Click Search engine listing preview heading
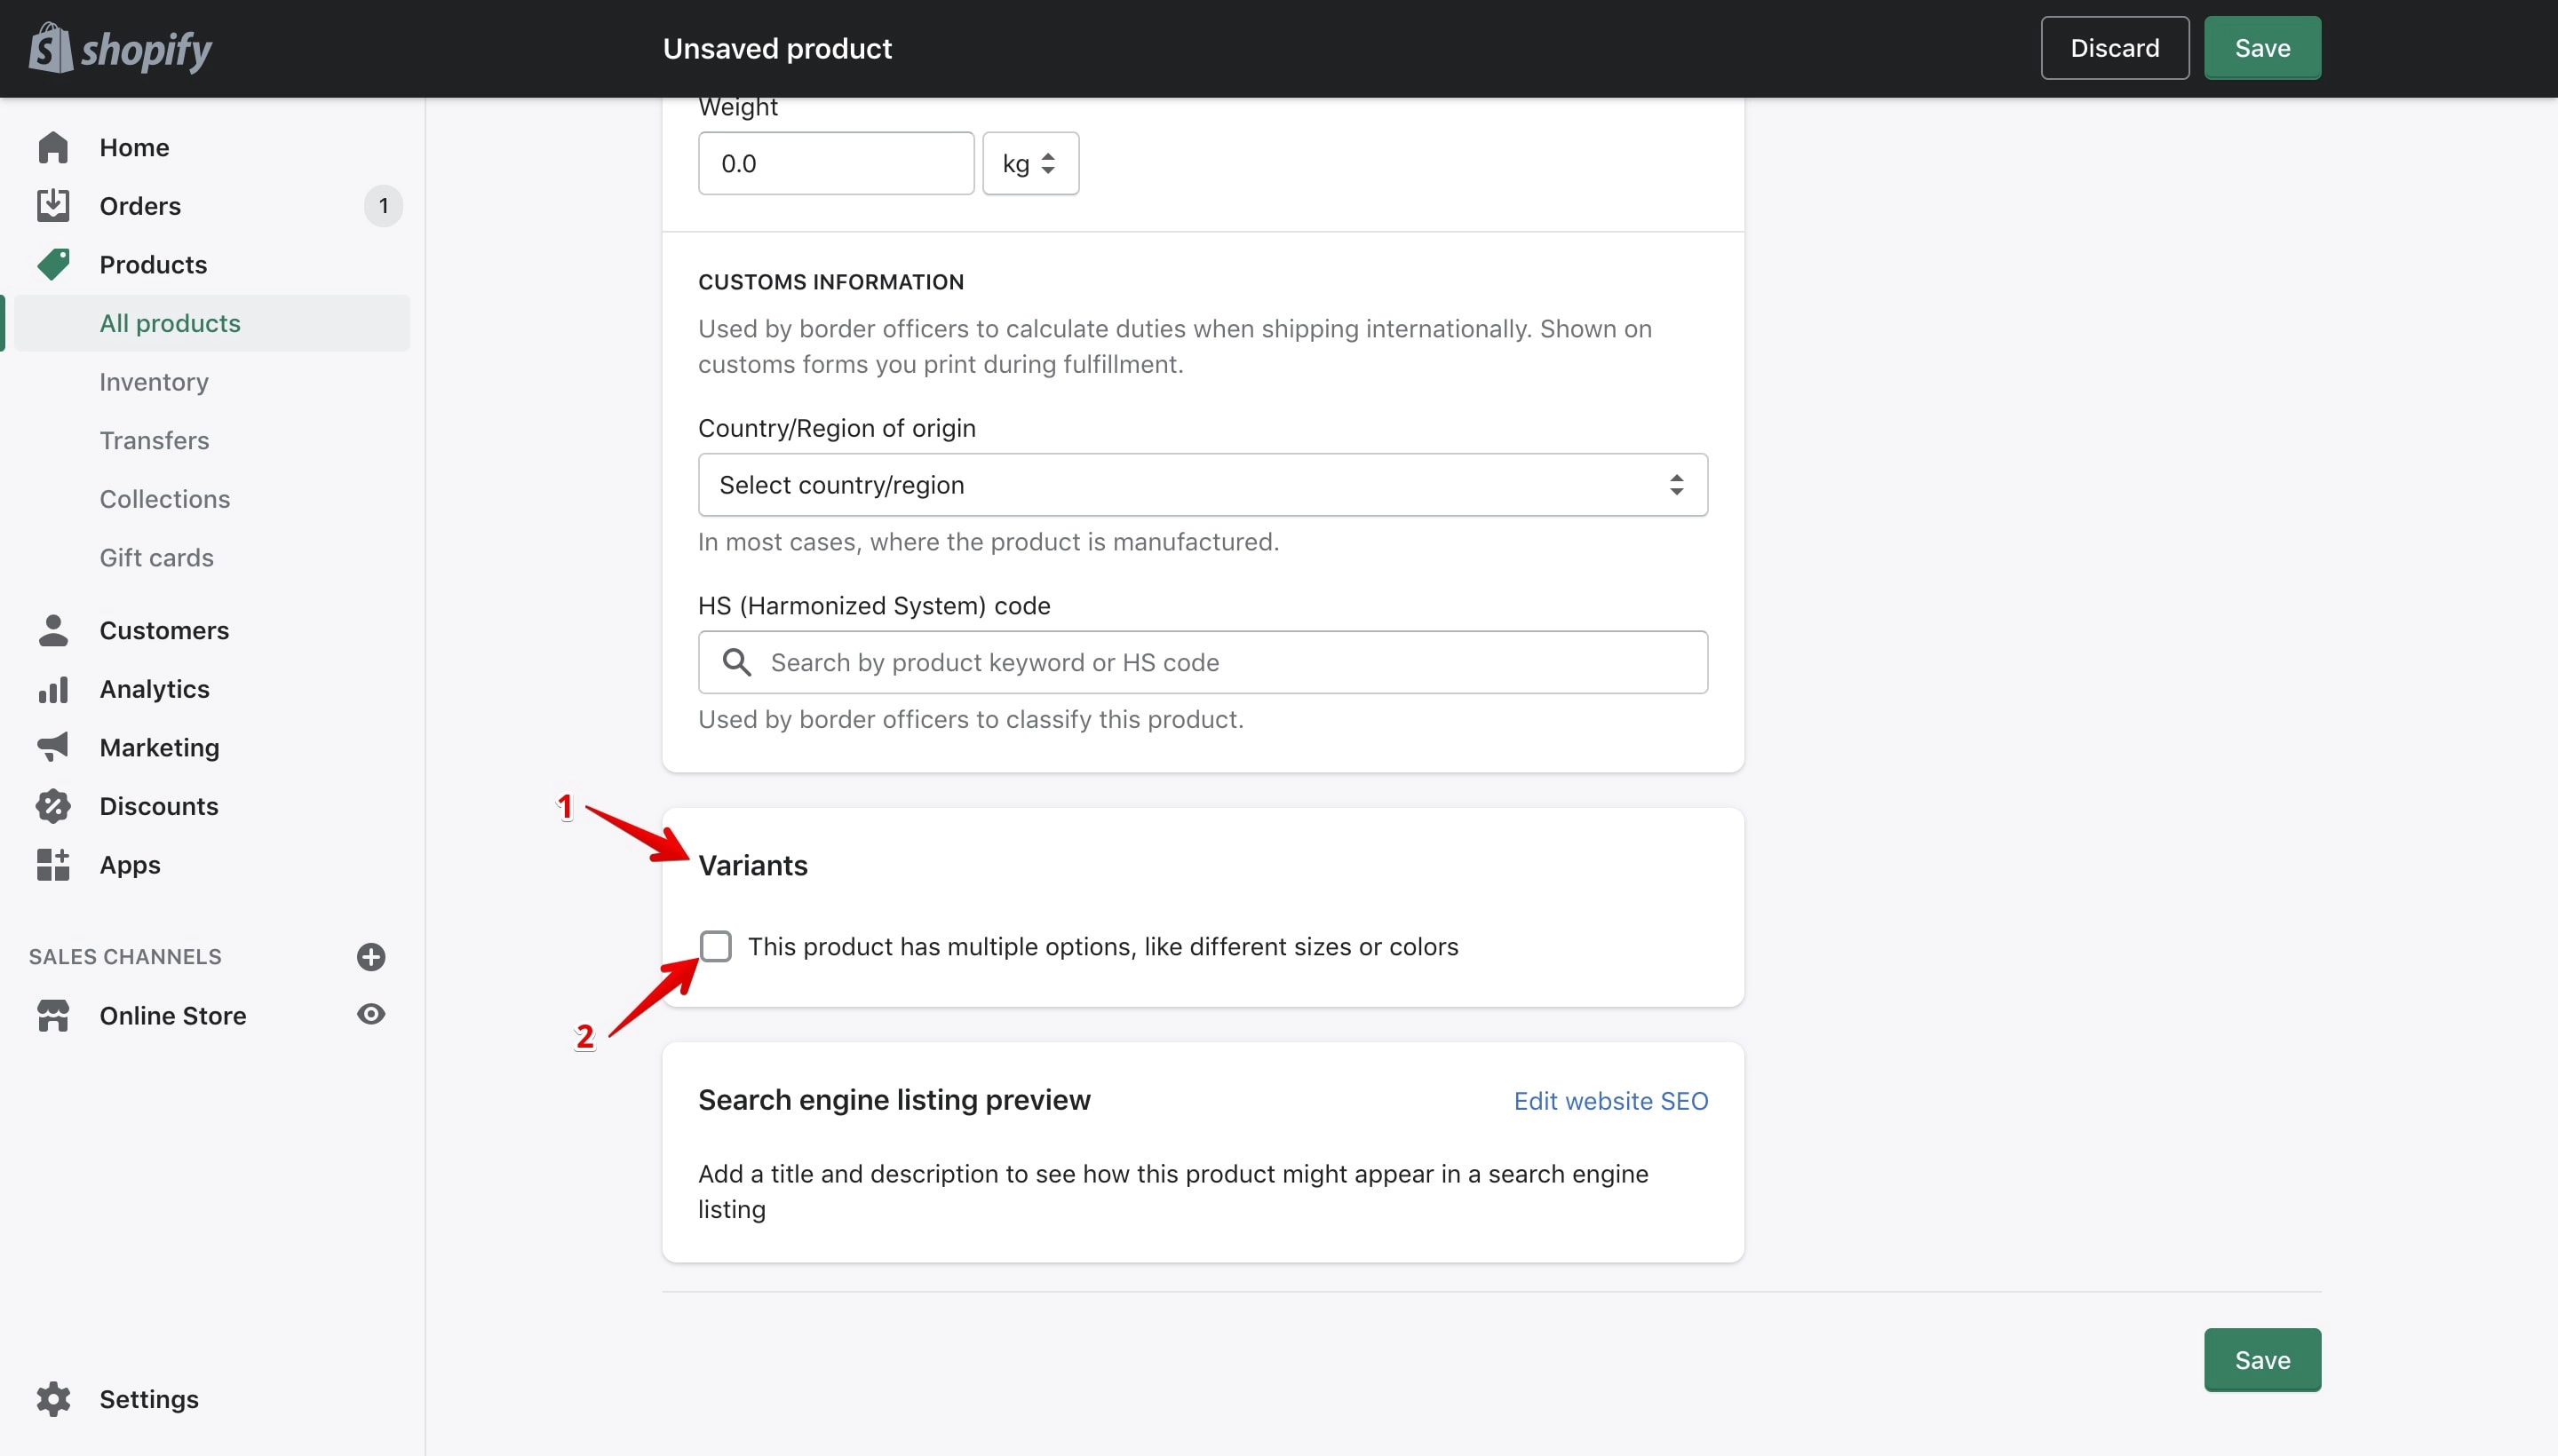2558x1456 pixels. (x=894, y=1100)
